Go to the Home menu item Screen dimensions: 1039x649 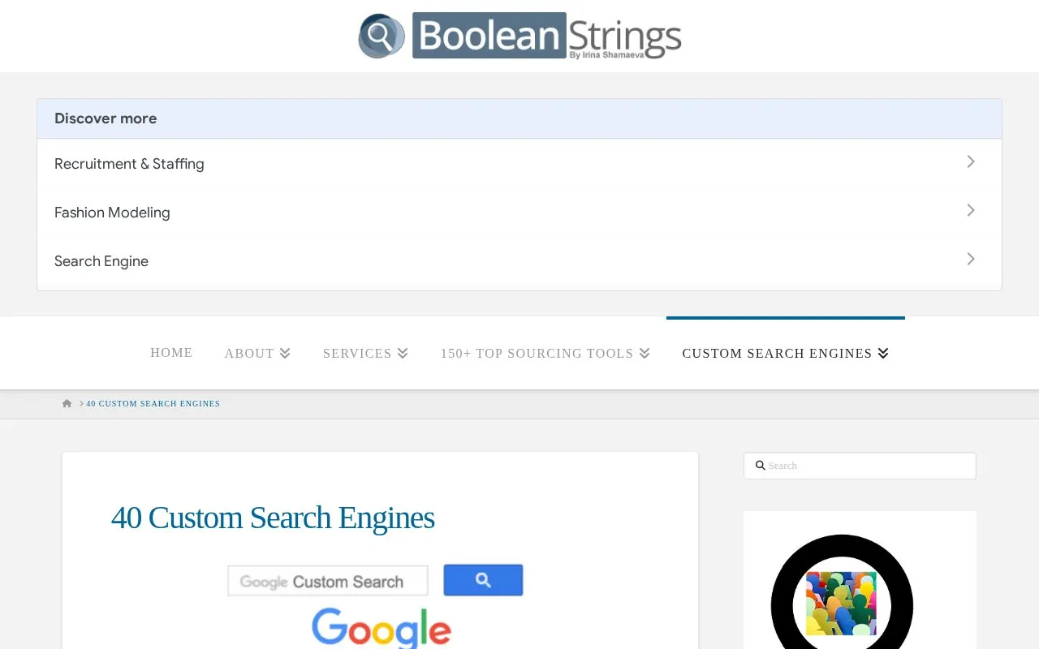(171, 353)
